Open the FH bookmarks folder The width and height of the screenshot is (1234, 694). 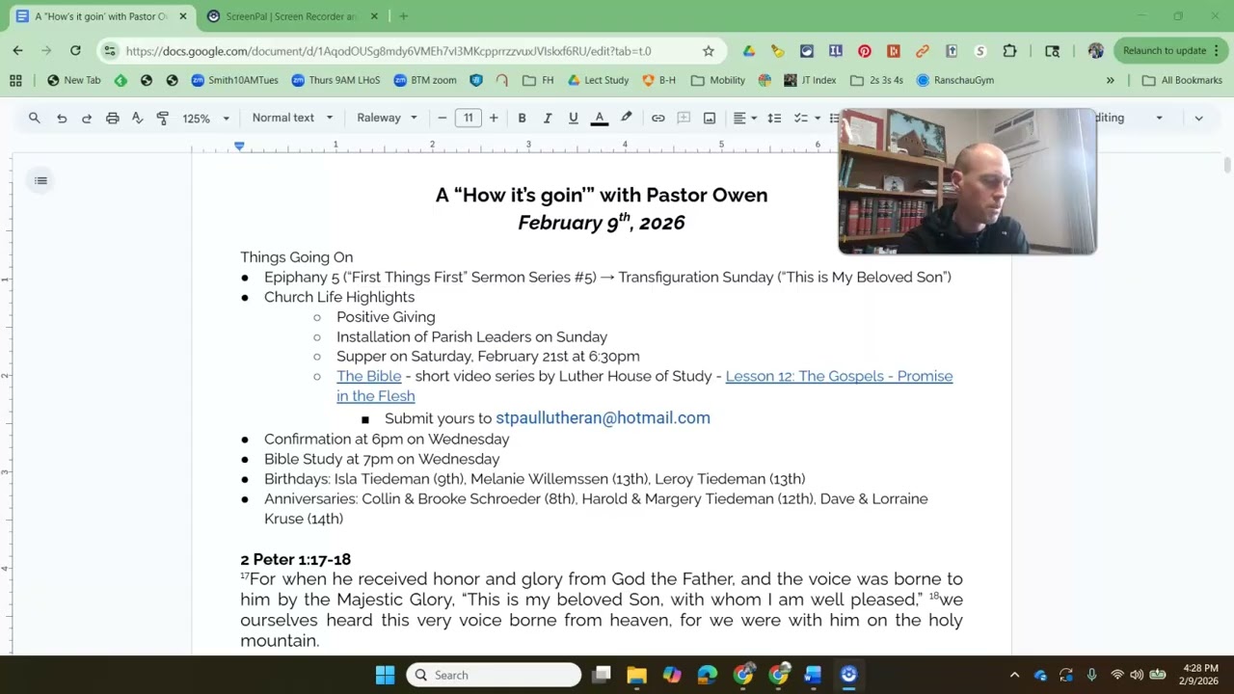[x=538, y=80]
